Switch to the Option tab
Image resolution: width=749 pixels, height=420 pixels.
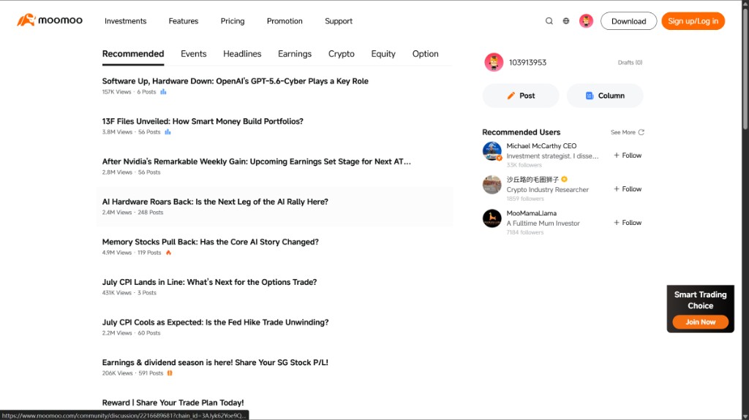[425, 54]
